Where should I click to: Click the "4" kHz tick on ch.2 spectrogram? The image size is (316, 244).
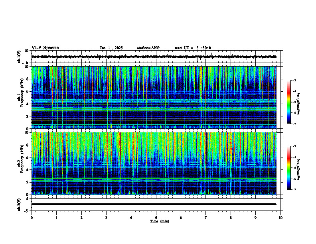pos(28,170)
